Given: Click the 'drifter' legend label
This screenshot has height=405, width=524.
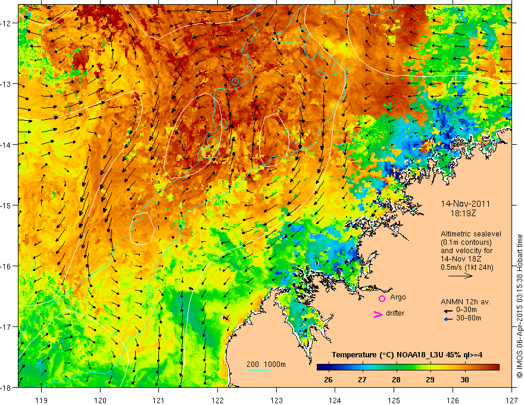Looking at the screenshot, I should 395,313.
